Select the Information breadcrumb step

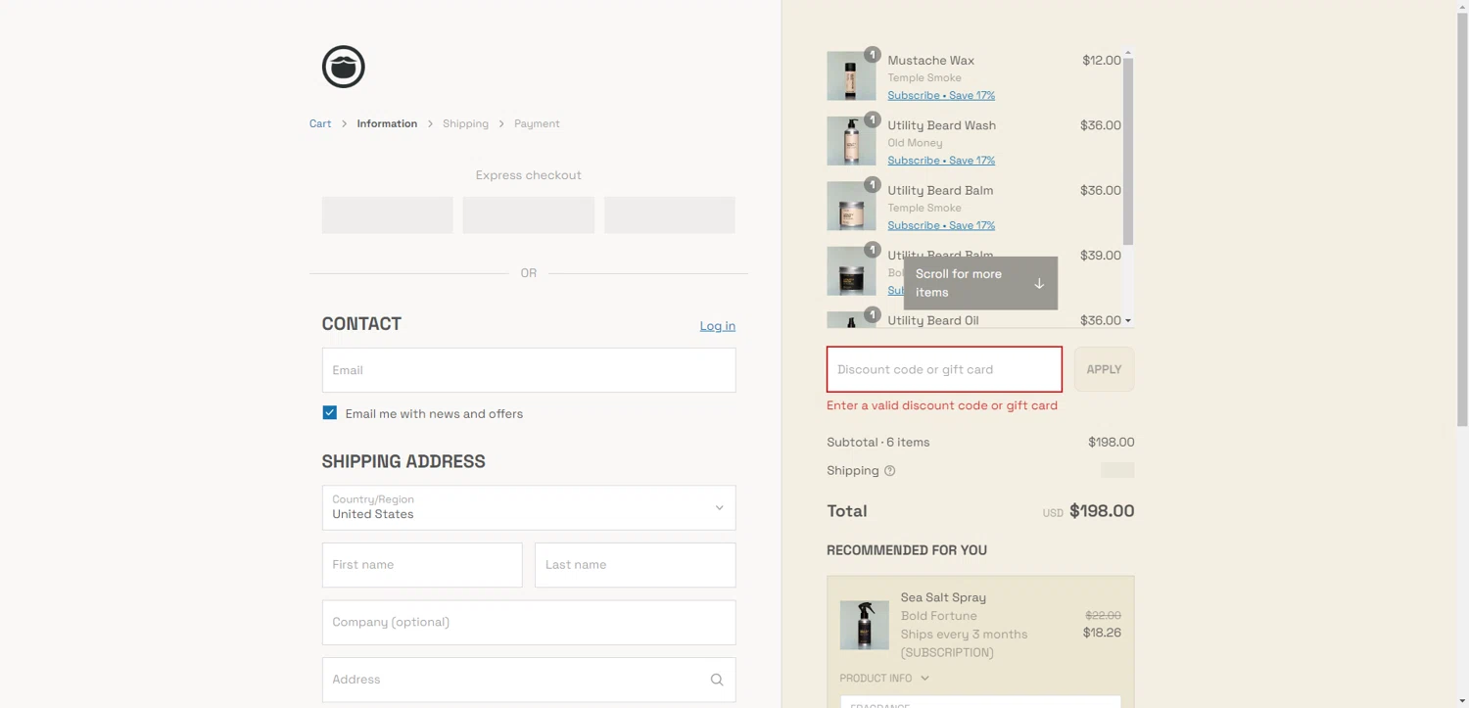point(387,123)
